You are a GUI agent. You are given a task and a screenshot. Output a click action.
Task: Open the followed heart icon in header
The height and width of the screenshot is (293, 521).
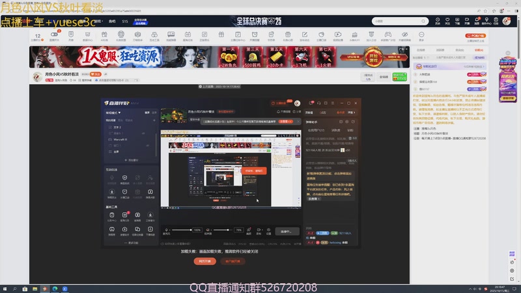(447, 20)
